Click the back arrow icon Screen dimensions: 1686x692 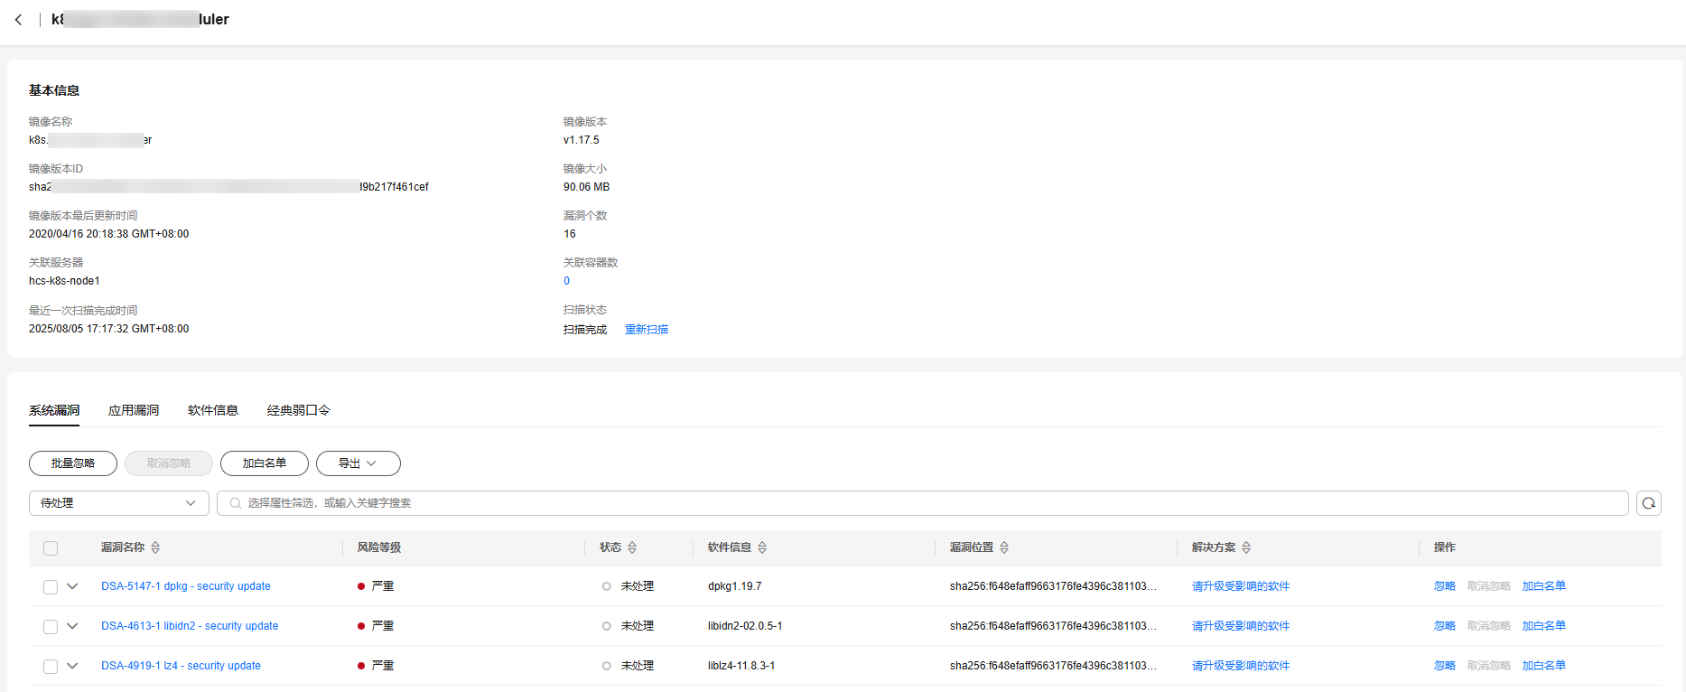tap(18, 20)
